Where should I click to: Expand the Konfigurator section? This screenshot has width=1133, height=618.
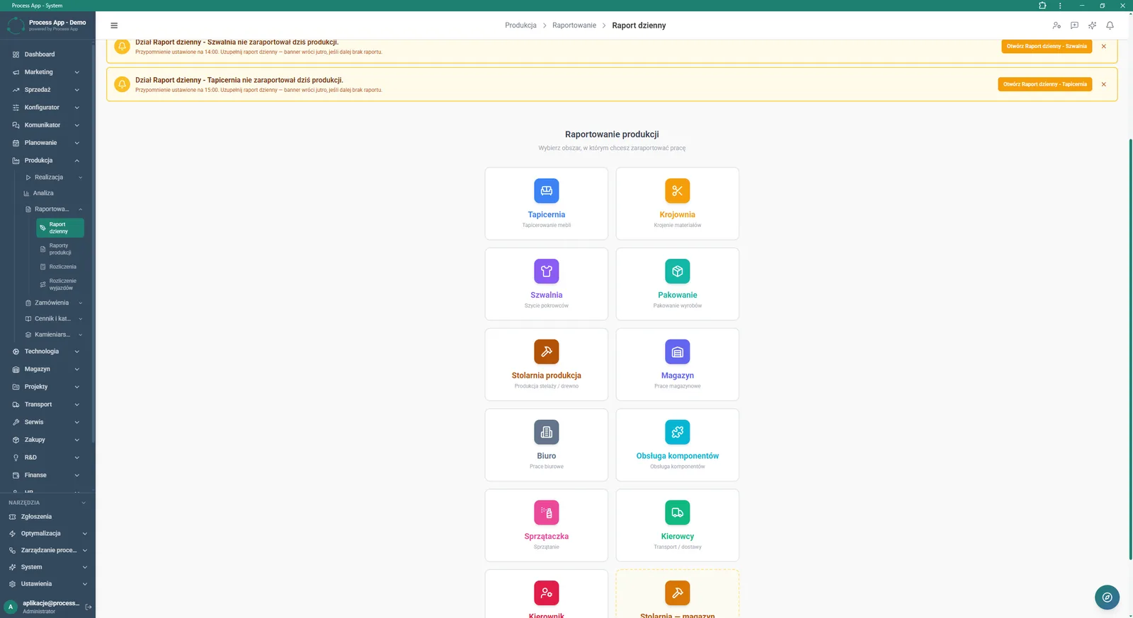tap(47, 107)
